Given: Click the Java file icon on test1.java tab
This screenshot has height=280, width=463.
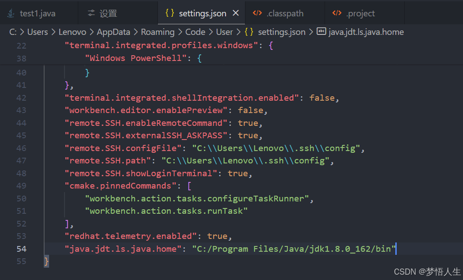Looking at the screenshot, I should click(11, 13).
